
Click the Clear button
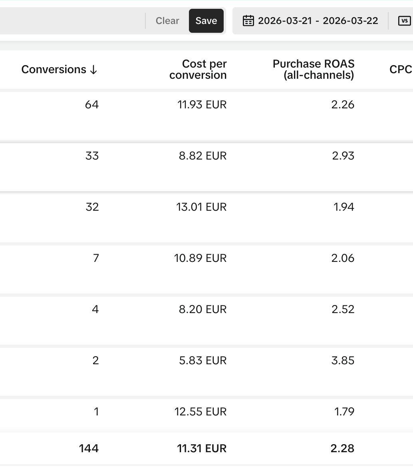(x=167, y=21)
